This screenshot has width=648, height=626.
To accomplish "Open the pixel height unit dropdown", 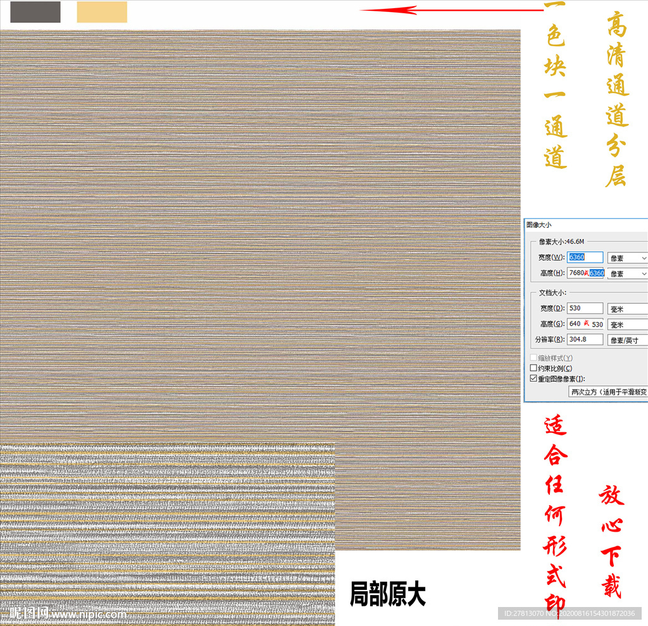I will click(627, 273).
